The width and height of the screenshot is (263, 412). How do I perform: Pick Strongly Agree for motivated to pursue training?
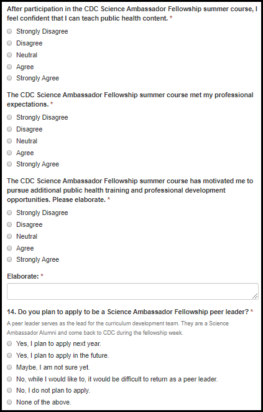9,259
